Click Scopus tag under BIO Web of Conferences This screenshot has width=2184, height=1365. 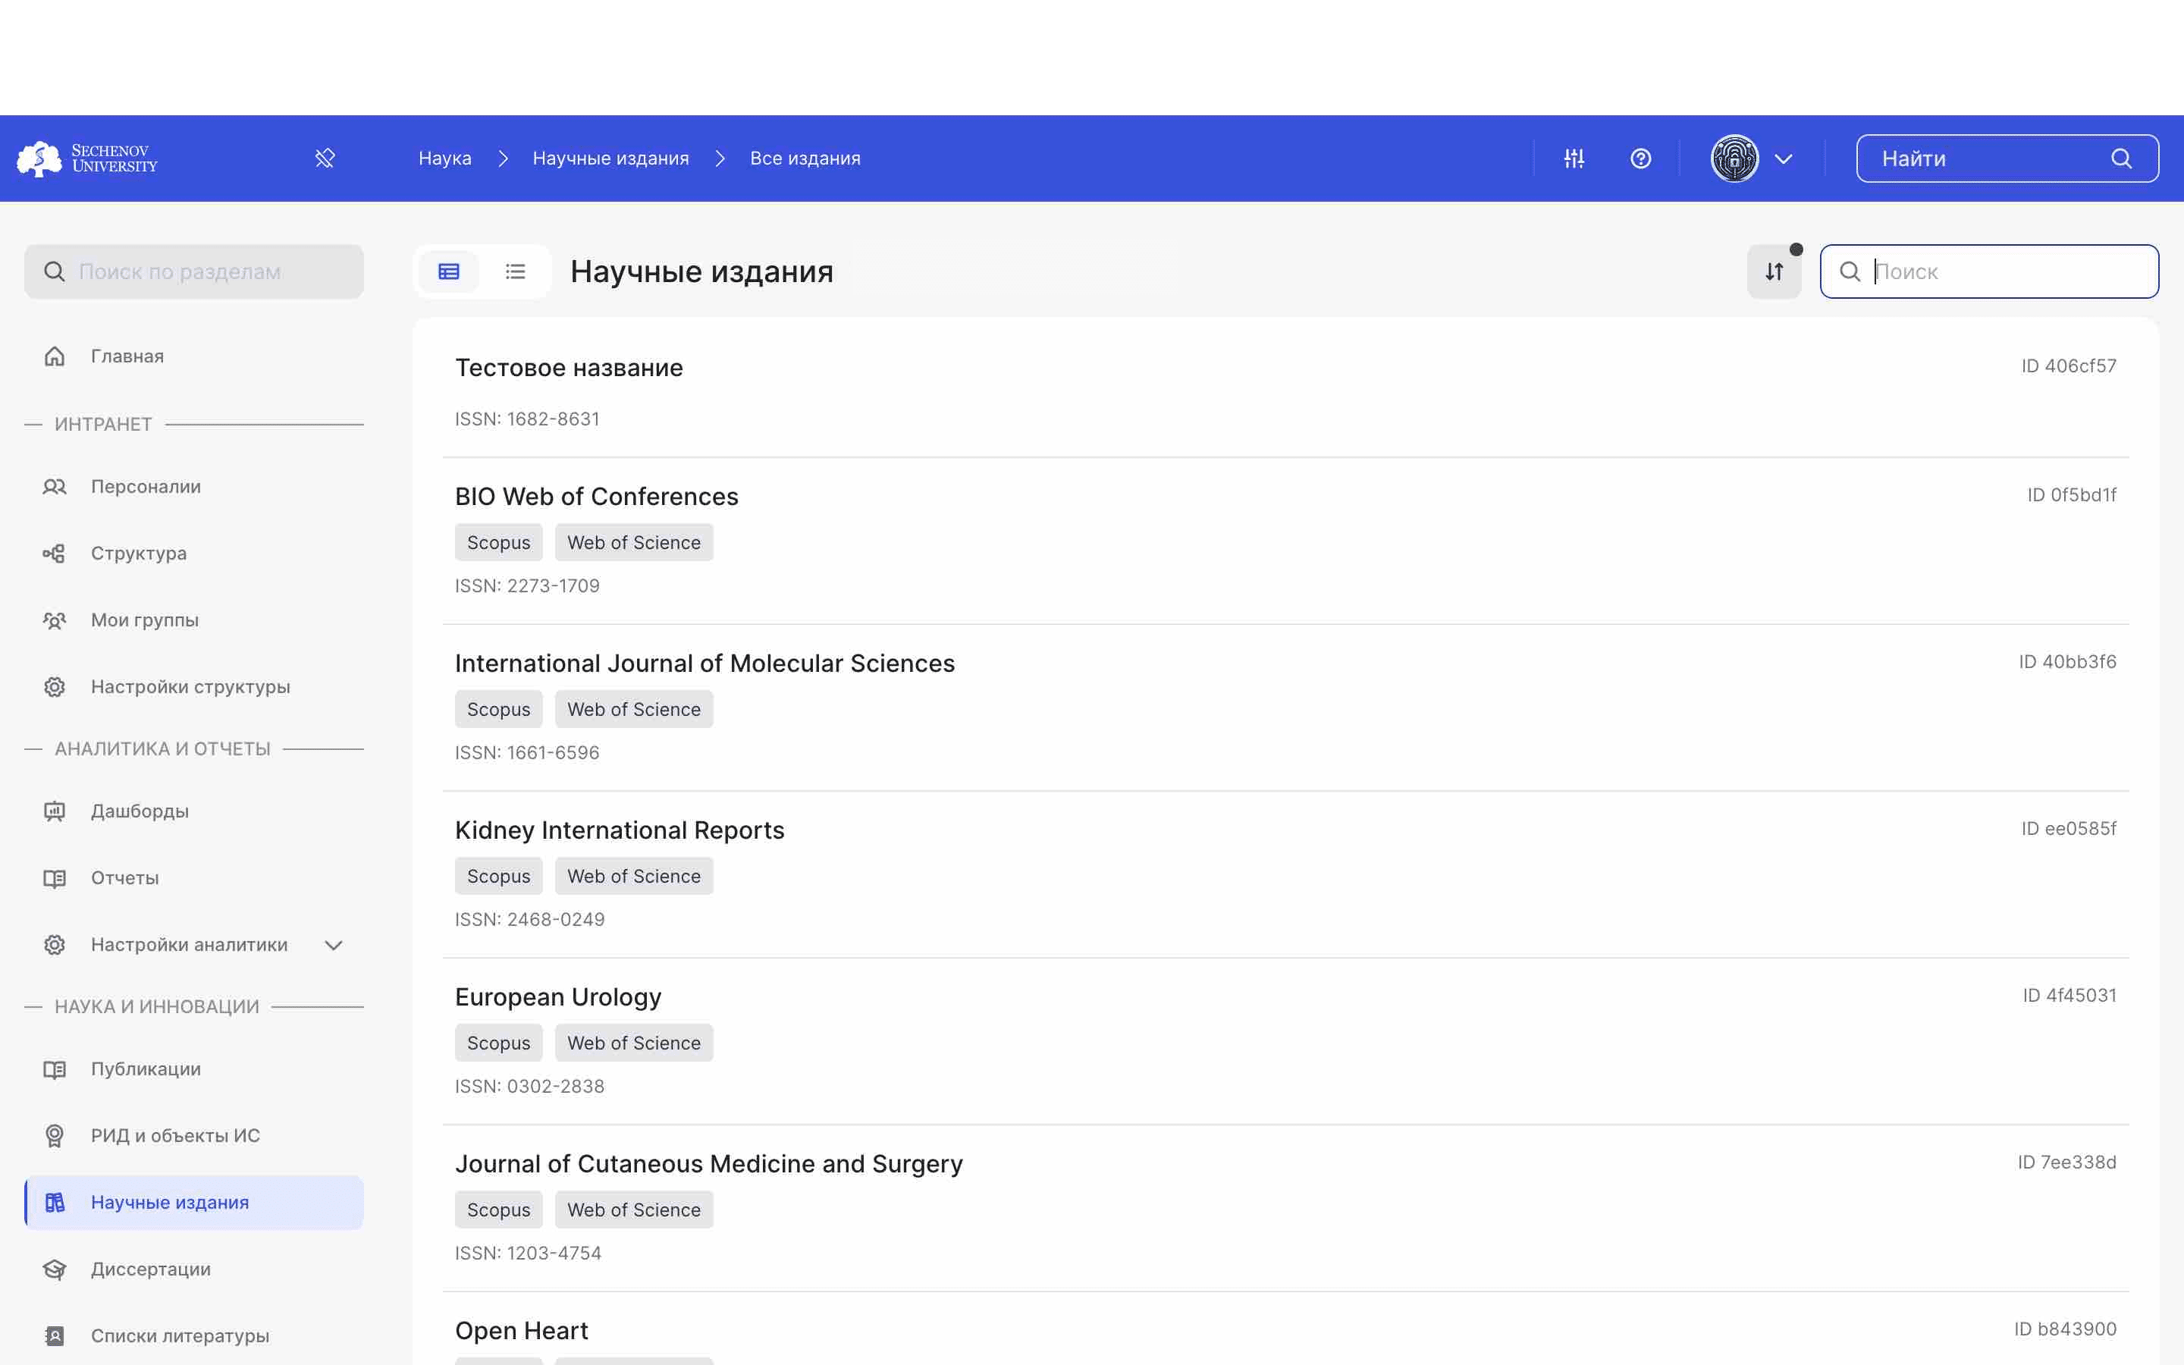click(x=499, y=542)
